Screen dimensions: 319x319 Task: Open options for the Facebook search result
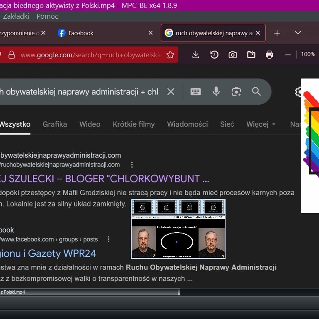pyautogui.click(x=109, y=239)
